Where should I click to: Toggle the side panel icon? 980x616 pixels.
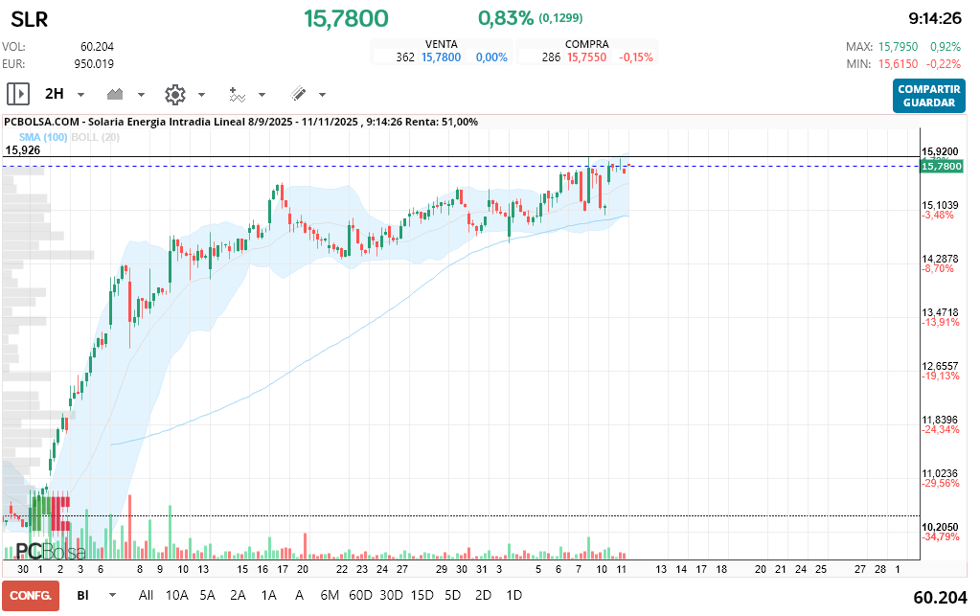tap(18, 94)
